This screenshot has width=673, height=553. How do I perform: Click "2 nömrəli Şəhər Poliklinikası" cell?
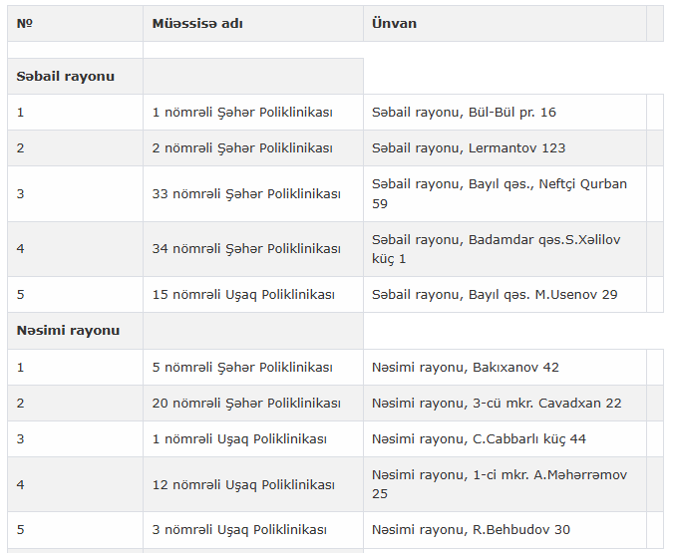pyautogui.click(x=242, y=148)
